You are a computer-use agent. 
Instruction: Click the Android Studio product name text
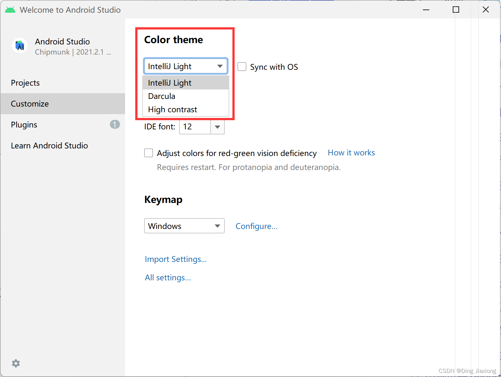coord(62,42)
